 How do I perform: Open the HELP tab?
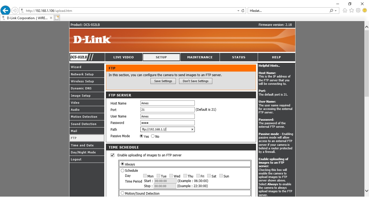[x=276, y=57]
